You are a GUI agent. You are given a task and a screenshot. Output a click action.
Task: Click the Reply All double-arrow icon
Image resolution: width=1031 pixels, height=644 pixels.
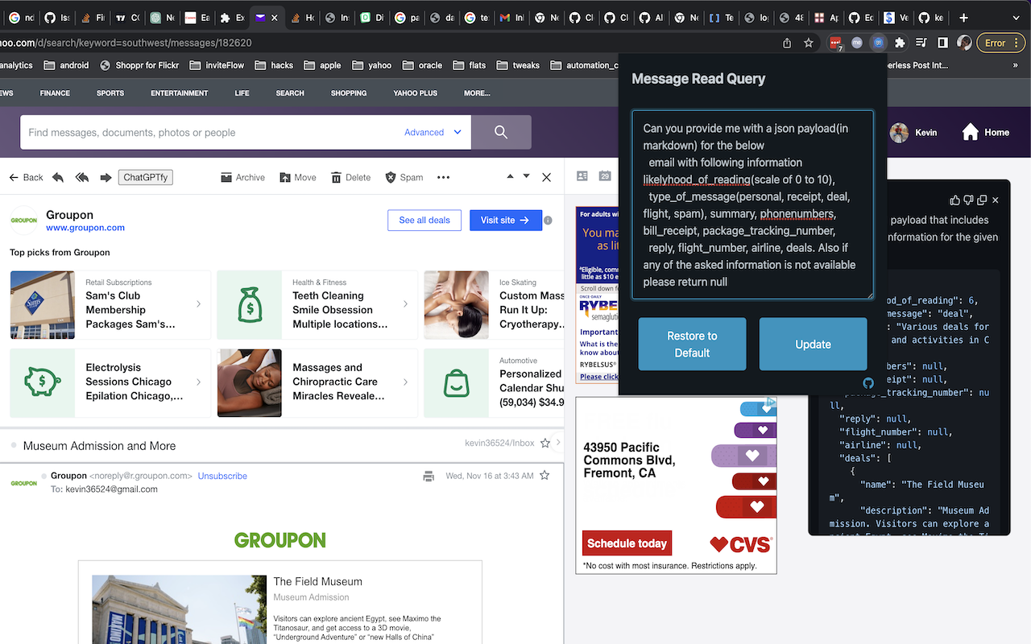pyautogui.click(x=81, y=177)
